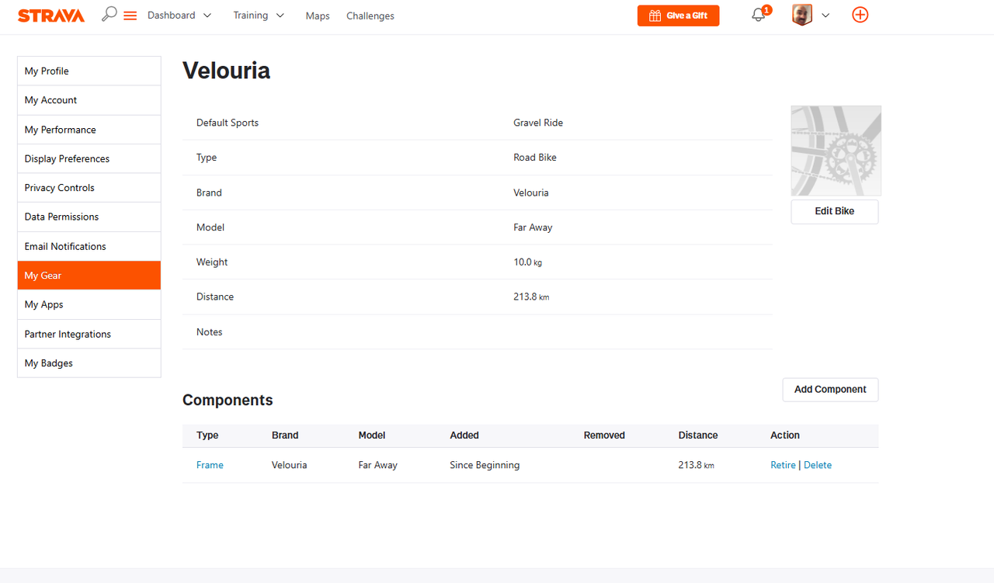The image size is (994, 583).
Task: Click the Components section heading
Action: [228, 400]
